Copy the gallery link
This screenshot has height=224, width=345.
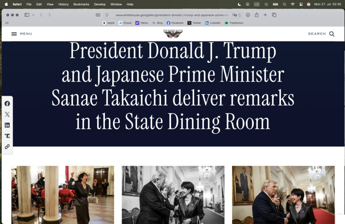coord(7,147)
